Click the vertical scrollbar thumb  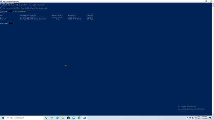pyautogui.click(x=213, y=6)
